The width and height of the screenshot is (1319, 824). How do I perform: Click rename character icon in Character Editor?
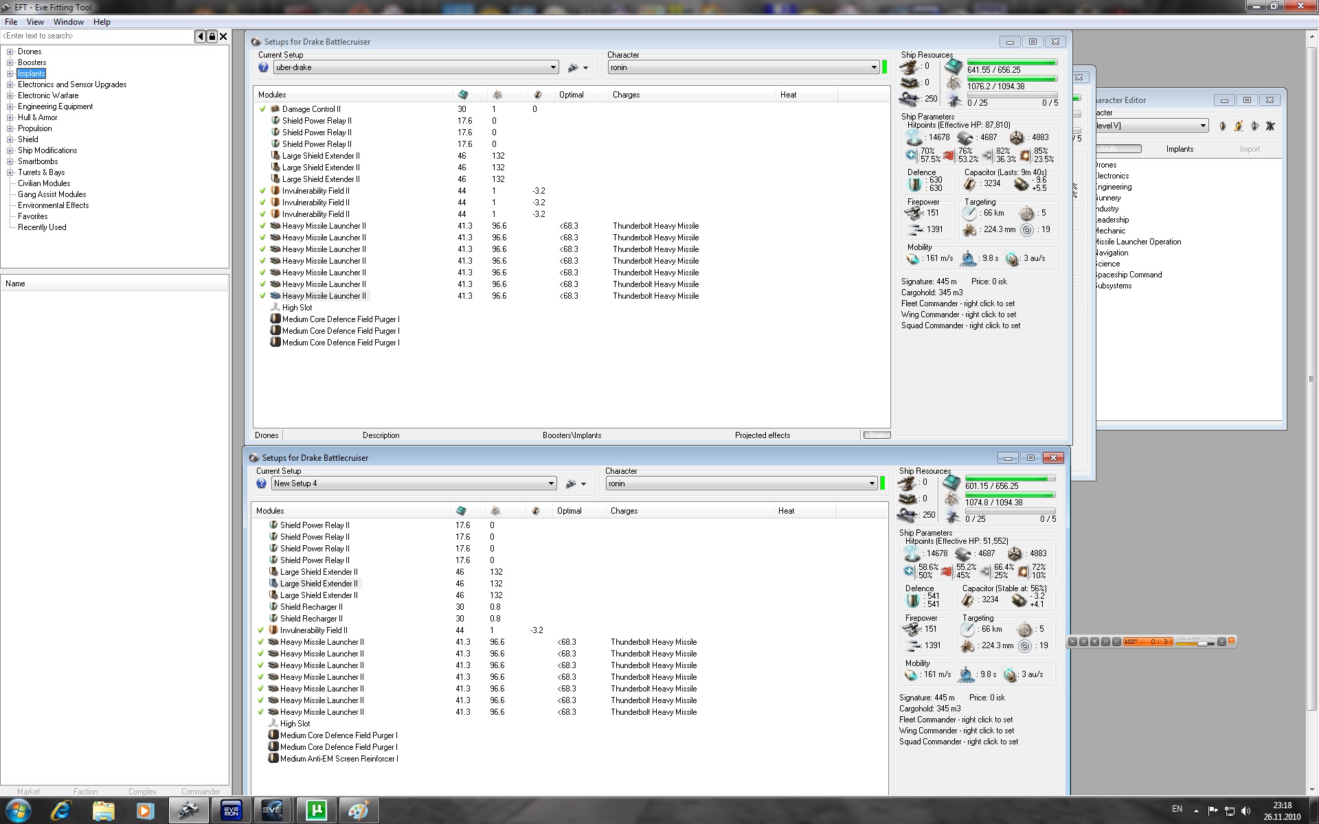pyautogui.click(x=1239, y=126)
